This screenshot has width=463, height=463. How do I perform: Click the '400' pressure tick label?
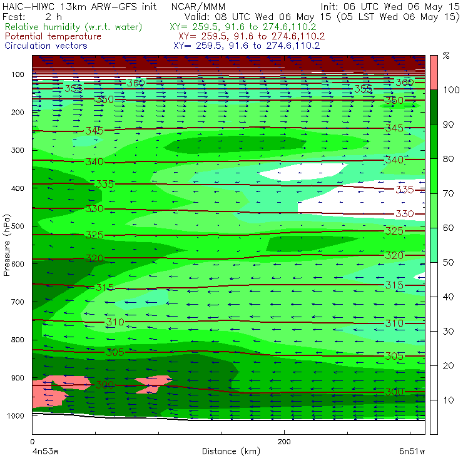18,188
